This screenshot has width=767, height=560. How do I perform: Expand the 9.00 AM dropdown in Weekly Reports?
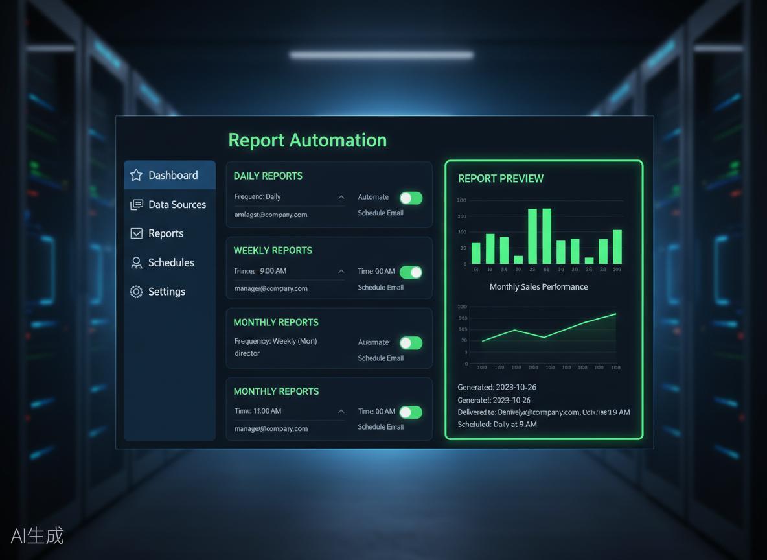point(341,271)
